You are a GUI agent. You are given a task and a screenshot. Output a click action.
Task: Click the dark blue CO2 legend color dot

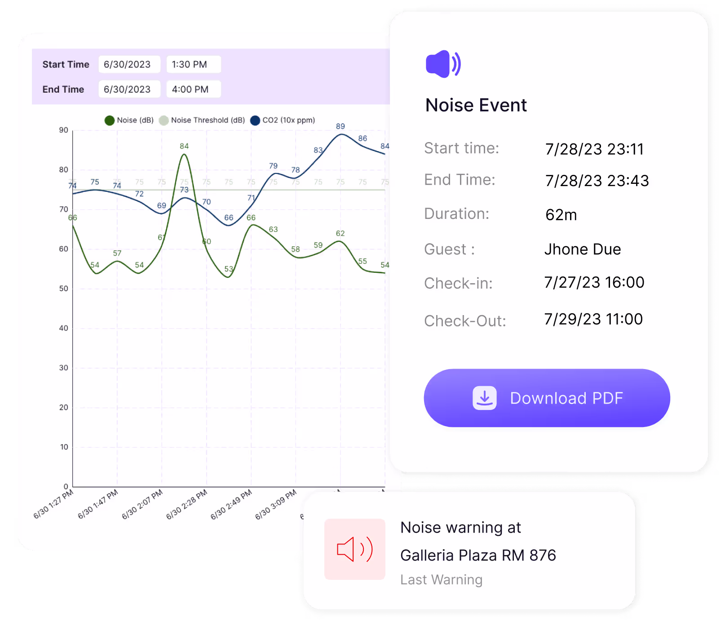coord(255,120)
